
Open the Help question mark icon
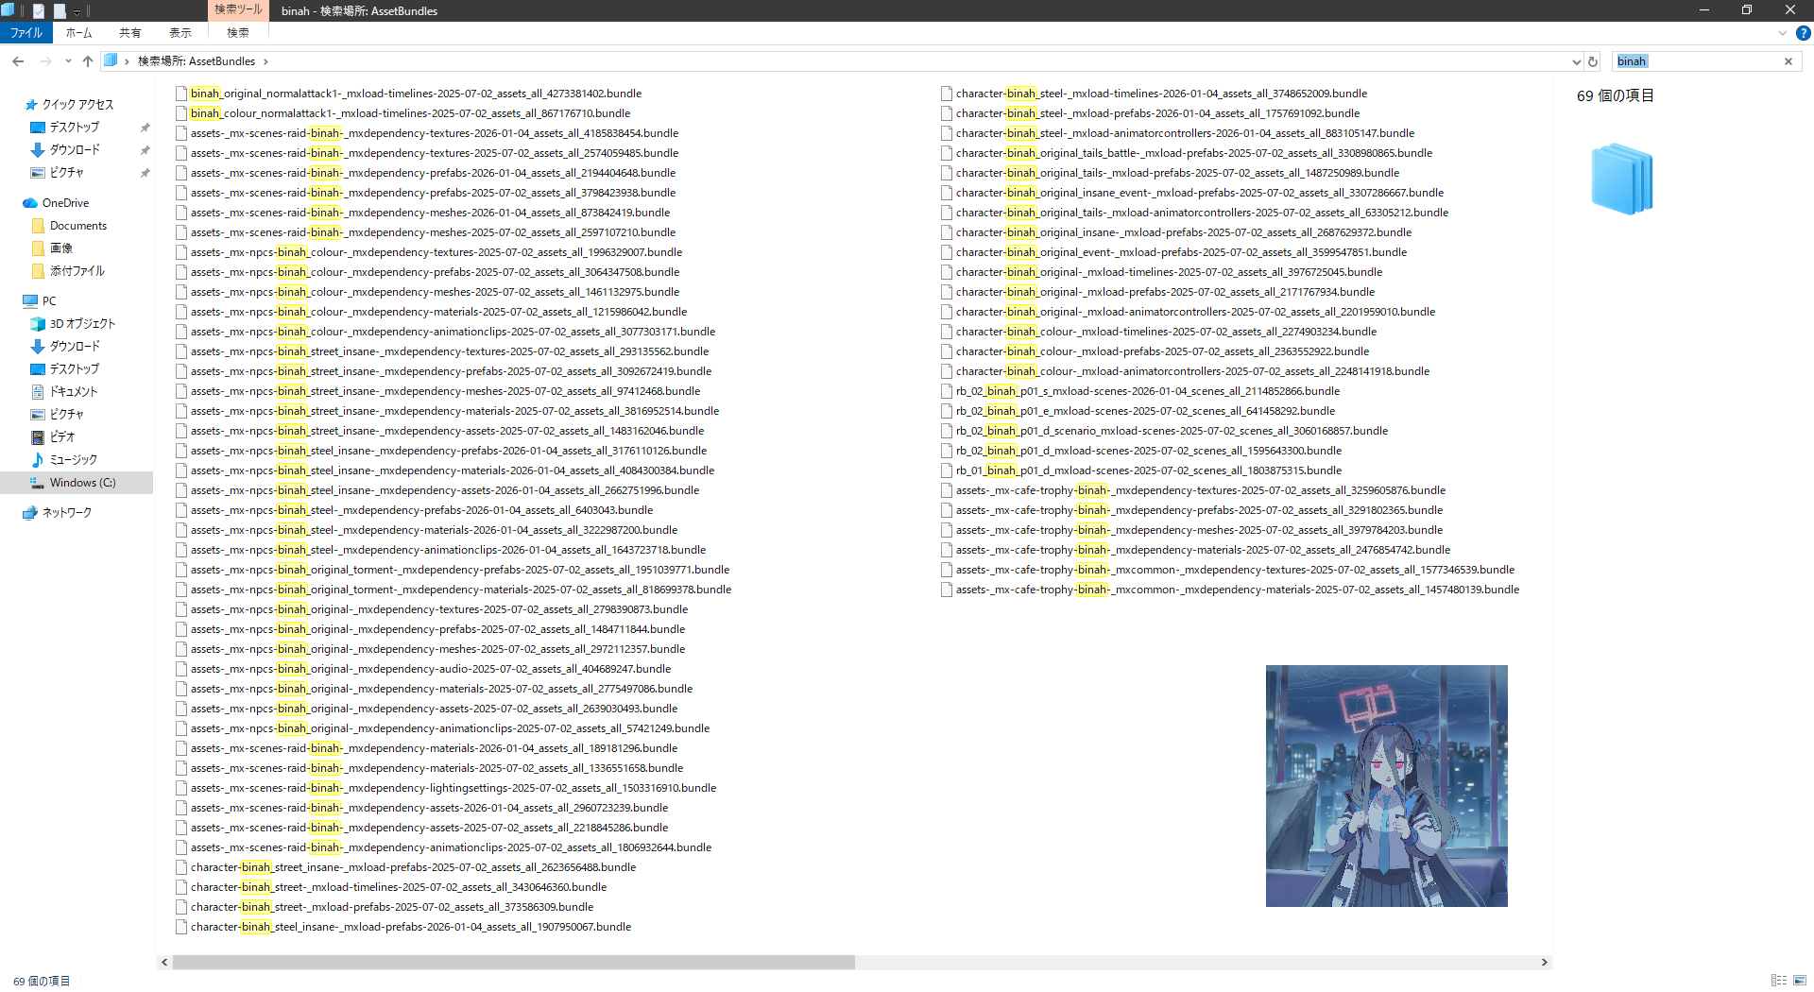pyautogui.click(x=1803, y=33)
